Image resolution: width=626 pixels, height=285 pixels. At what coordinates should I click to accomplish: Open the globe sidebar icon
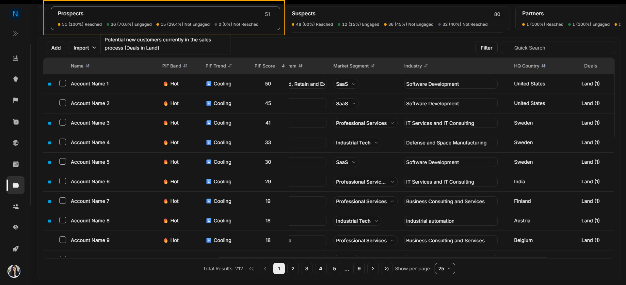(x=15, y=143)
